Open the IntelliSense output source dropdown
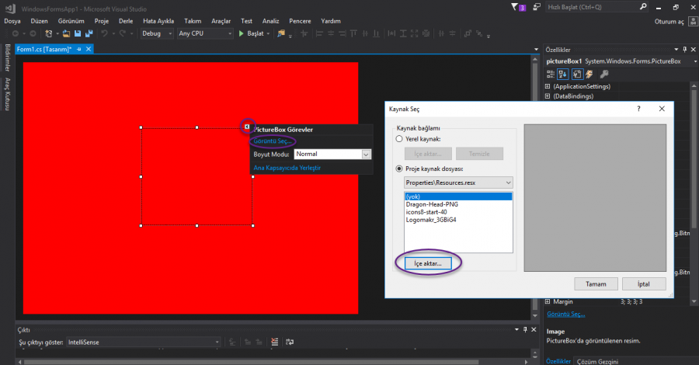Viewport: 699px width, 365px height. 143,342
